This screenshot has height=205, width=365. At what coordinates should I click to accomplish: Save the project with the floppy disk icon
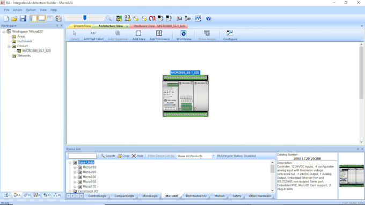tap(23, 18)
